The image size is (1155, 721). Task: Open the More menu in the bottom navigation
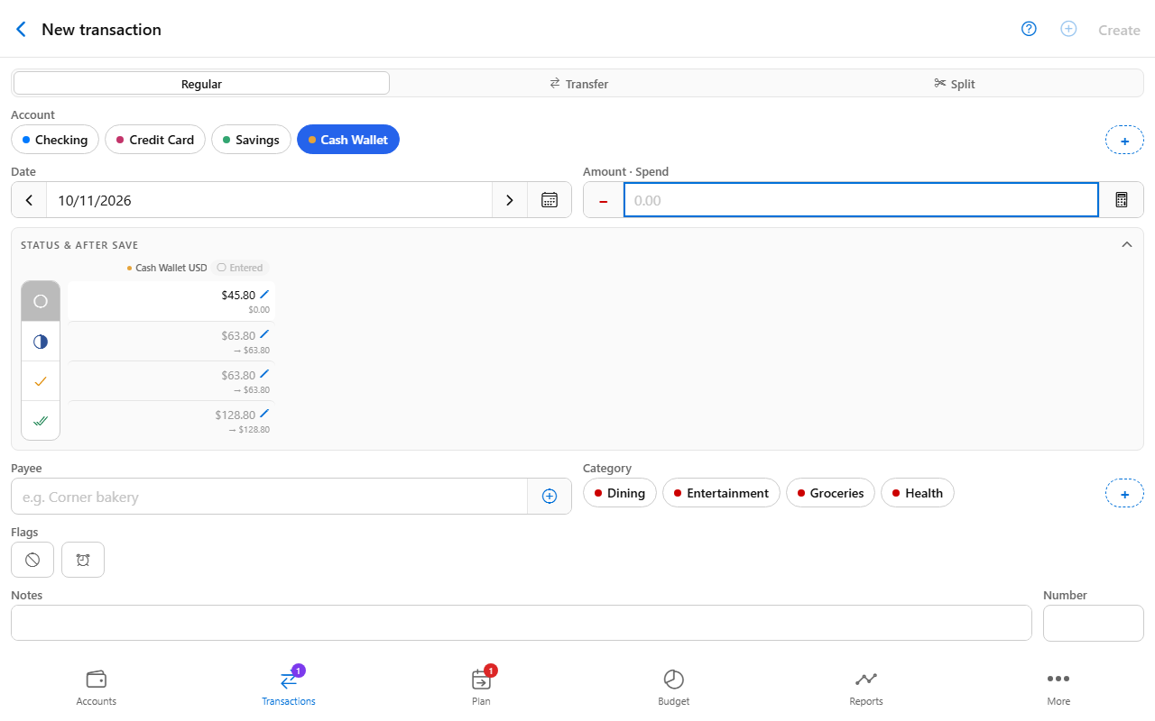point(1058,688)
